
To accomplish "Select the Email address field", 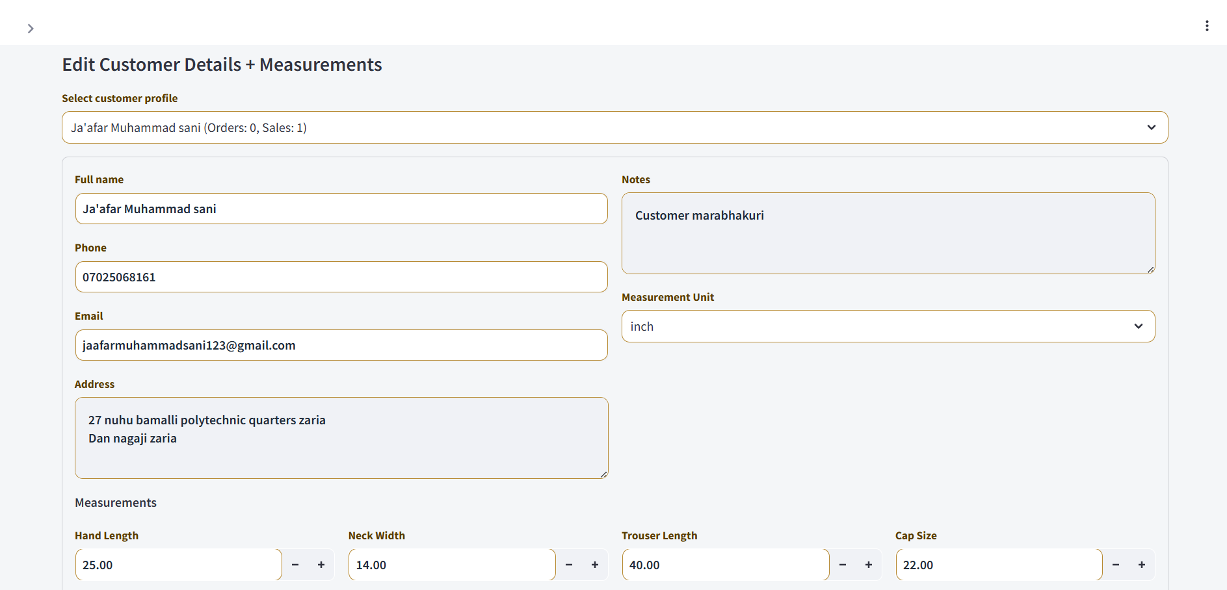I will point(341,345).
